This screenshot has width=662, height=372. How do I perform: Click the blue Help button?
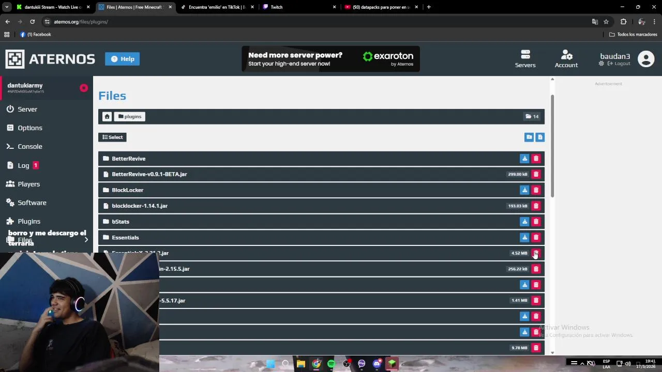[x=123, y=59]
